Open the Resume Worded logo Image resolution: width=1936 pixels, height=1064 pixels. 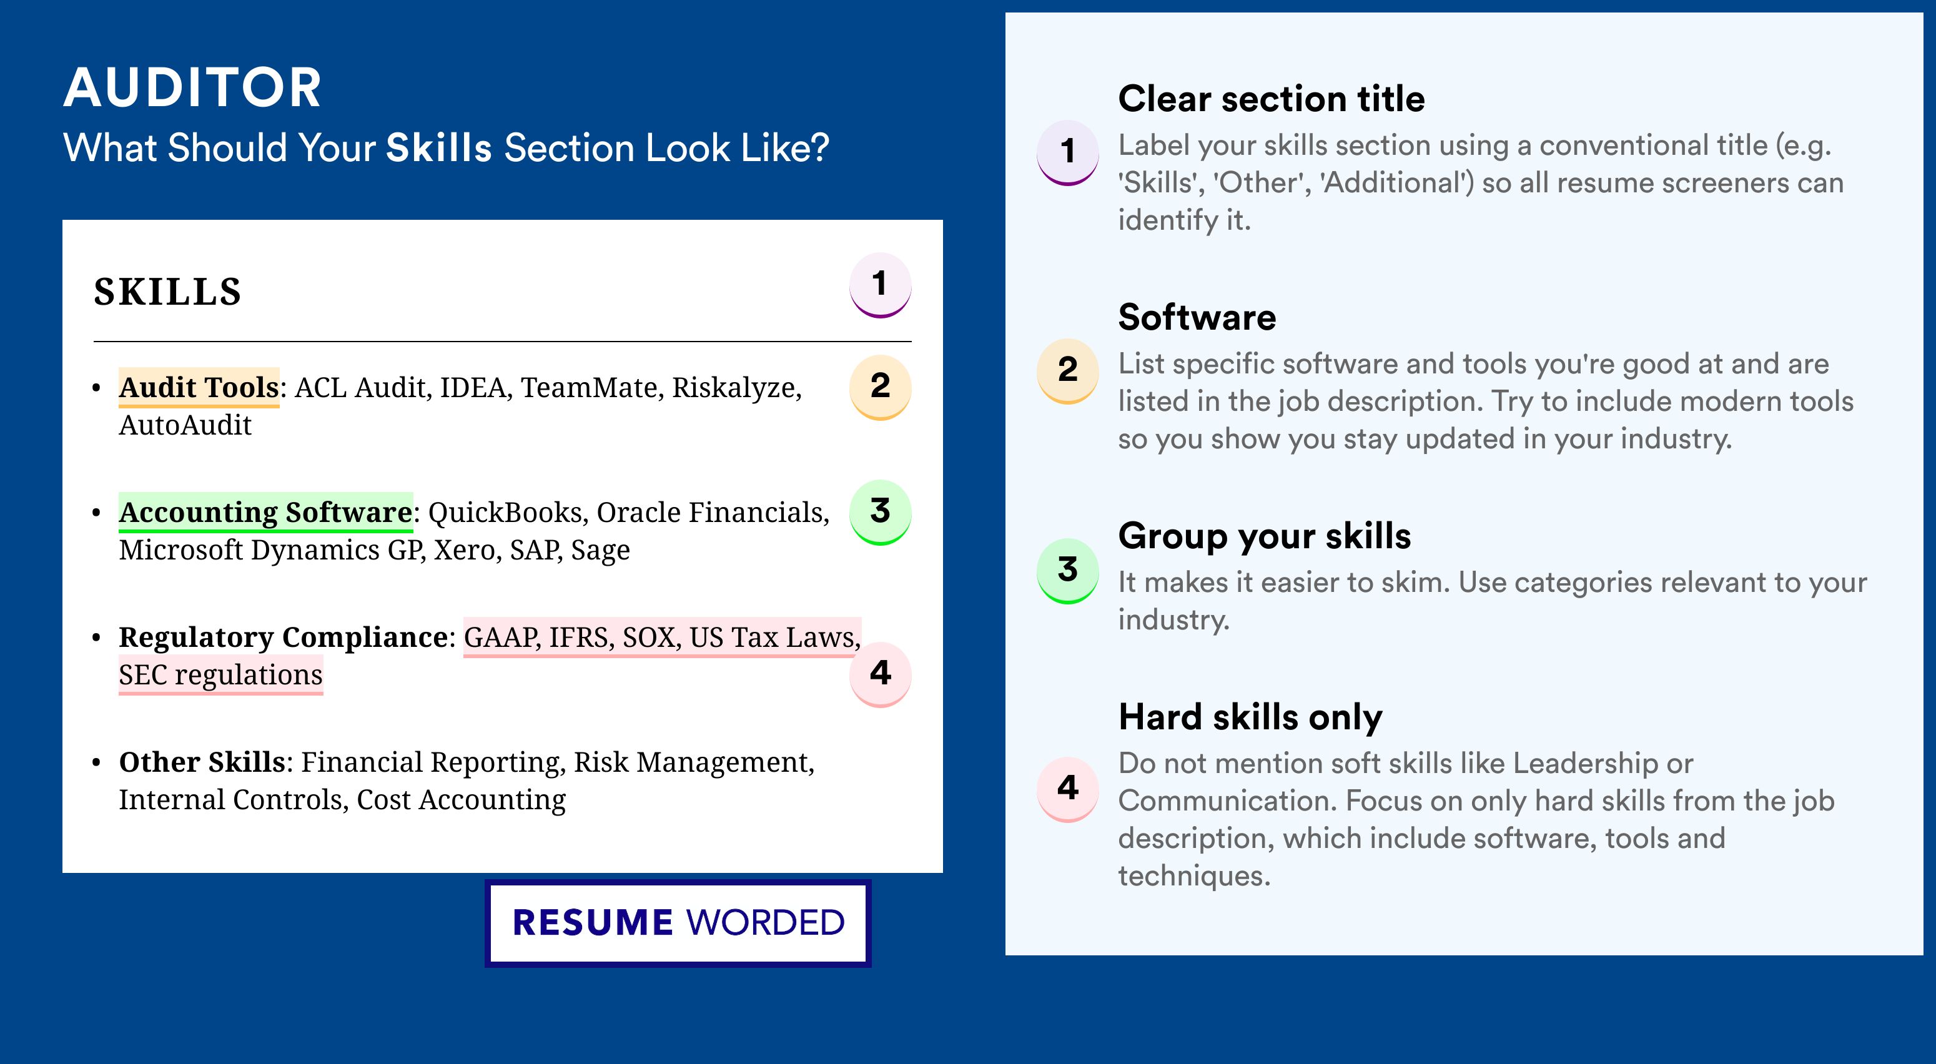click(678, 923)
